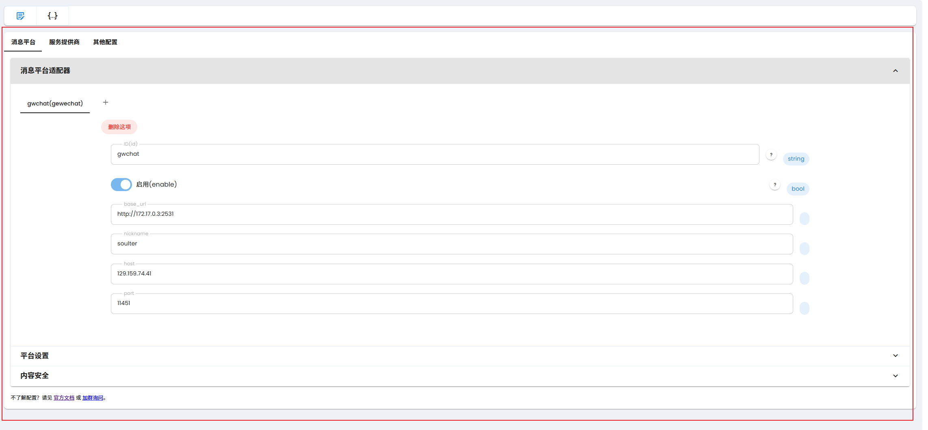Switch to the visual form editor icon
928x430 pixels.
(20, 16)
